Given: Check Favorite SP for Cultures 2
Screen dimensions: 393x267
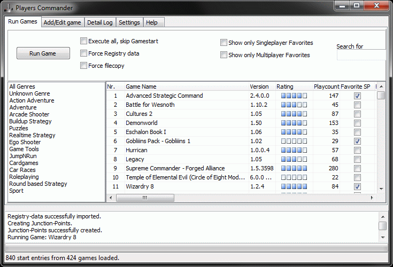Looking at the screenshot, I should click(x=357, y=114).
